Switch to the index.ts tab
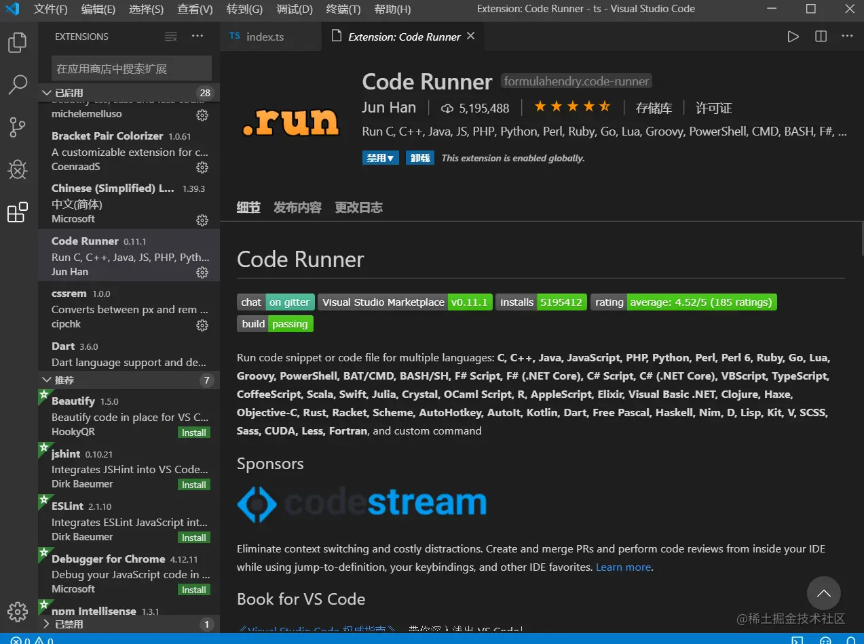This screenshot has width=864, height=644. (x=265, y=37)
